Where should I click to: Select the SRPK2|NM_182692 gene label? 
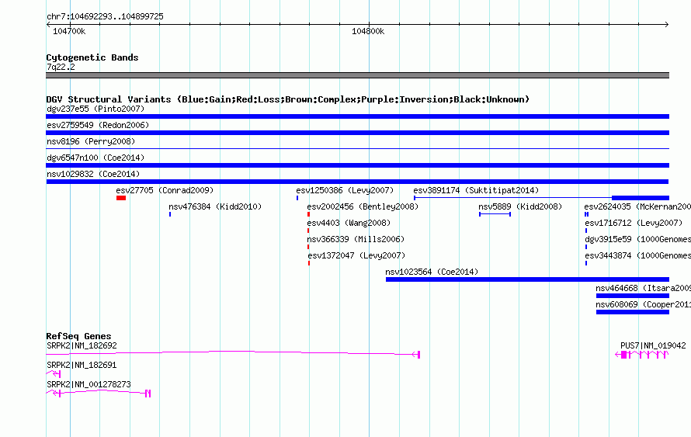pos(82,346)
